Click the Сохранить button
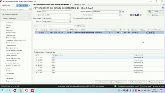Screen dimensions: 165x93 pyautogui.click(x=119, y=82)
